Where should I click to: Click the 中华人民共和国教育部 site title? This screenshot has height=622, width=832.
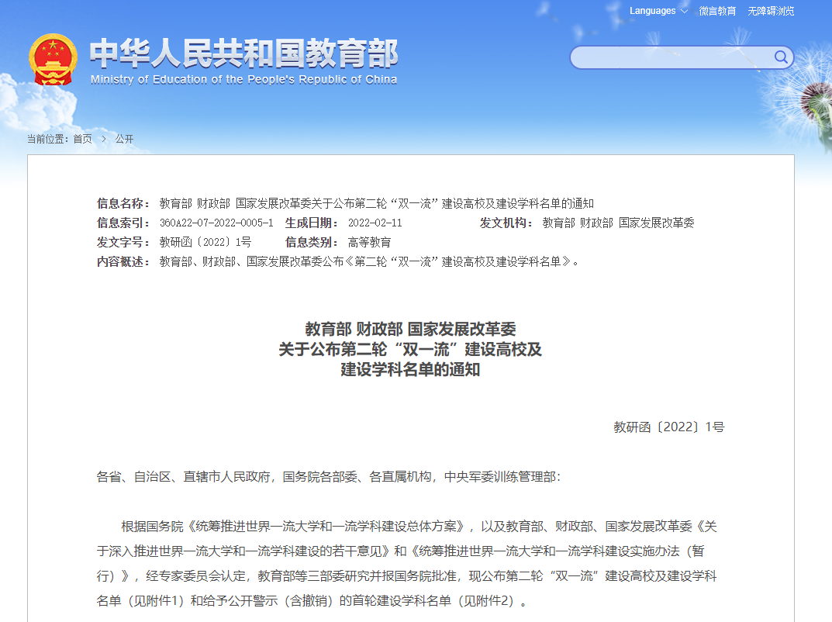click(243, 54)
